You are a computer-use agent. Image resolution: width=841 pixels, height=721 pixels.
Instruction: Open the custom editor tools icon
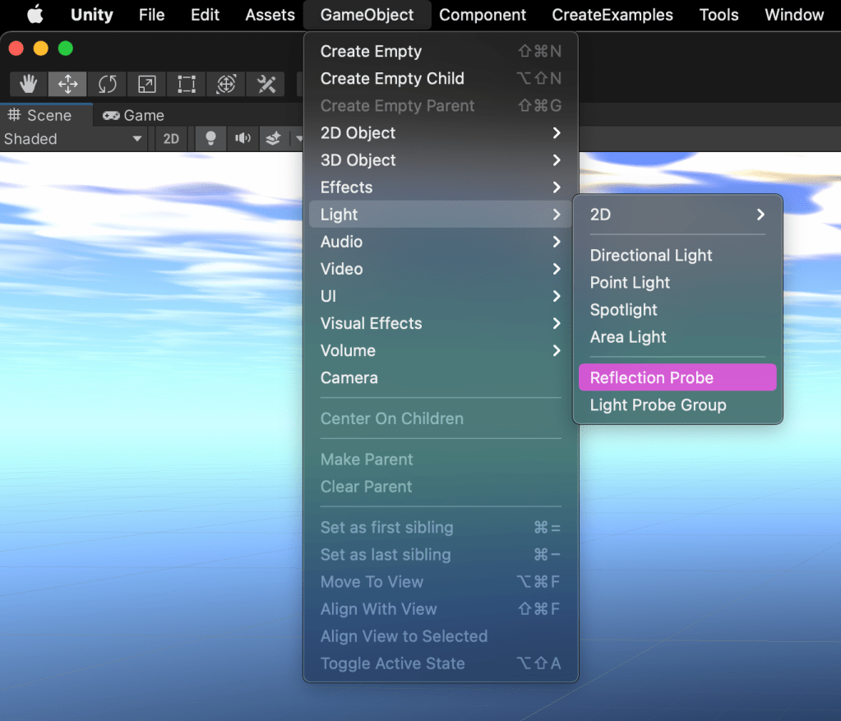click(x=266, y=84)
